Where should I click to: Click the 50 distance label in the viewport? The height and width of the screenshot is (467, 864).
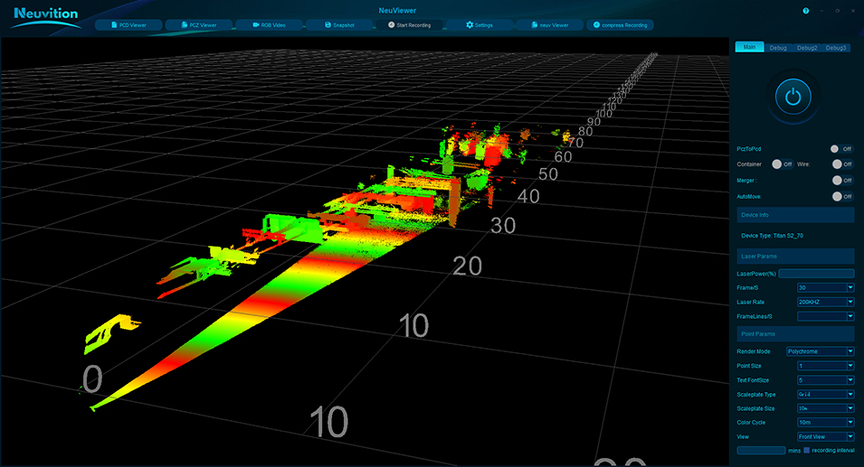tap(548, 174)
